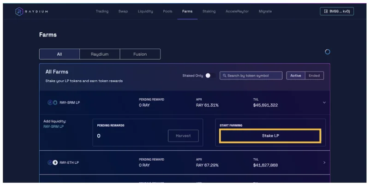This screenshot has width=369, height=185.
Task: Toggle the Staked Only switch
Action: [x=210, y=76]
